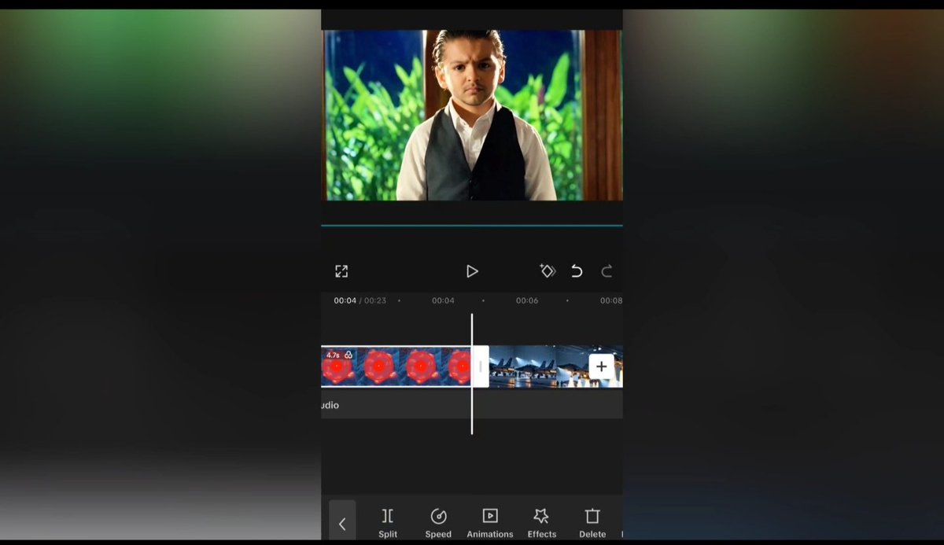Add a keyframe with the diamond icon

point(548,271)
